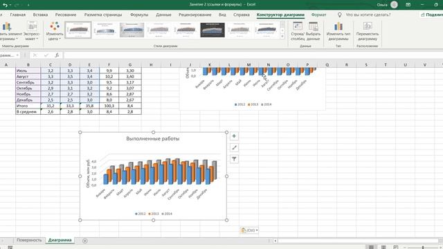This screenshot has width=443, height=249.
Task: Open the Name Box dropdown arrow
Action: (x=17, y=55)
